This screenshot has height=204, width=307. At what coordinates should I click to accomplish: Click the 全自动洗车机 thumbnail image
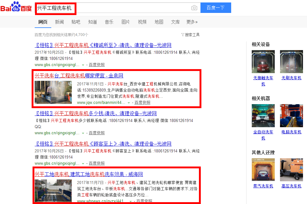263,116
